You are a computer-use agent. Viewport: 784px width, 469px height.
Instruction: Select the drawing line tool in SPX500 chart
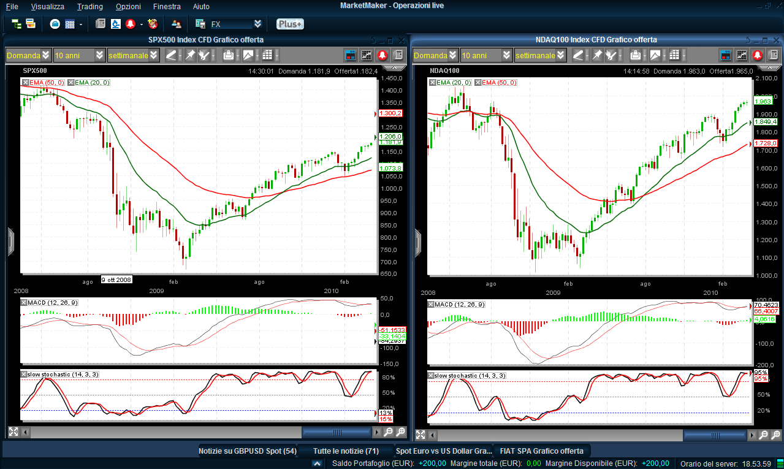click(x=171, y=55)
